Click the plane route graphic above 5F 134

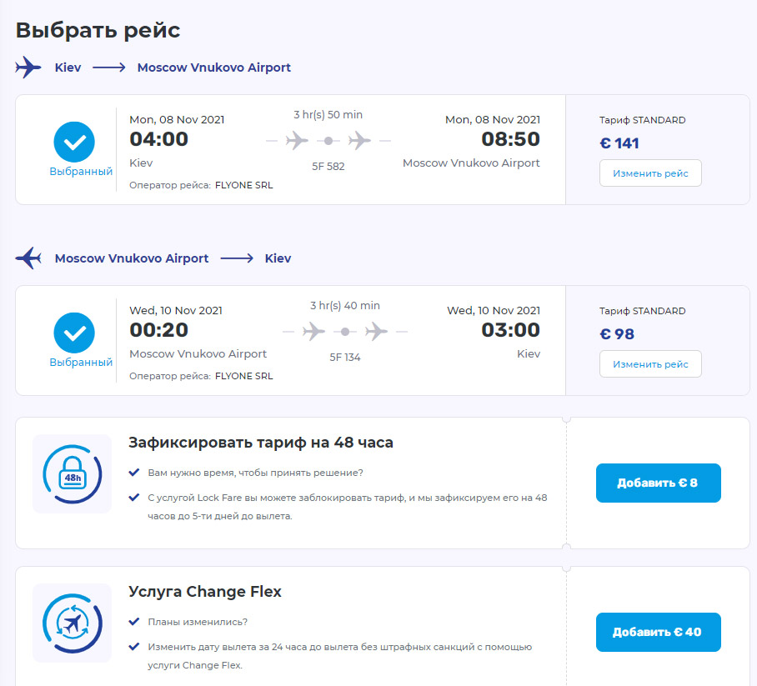tap(344, 332)
